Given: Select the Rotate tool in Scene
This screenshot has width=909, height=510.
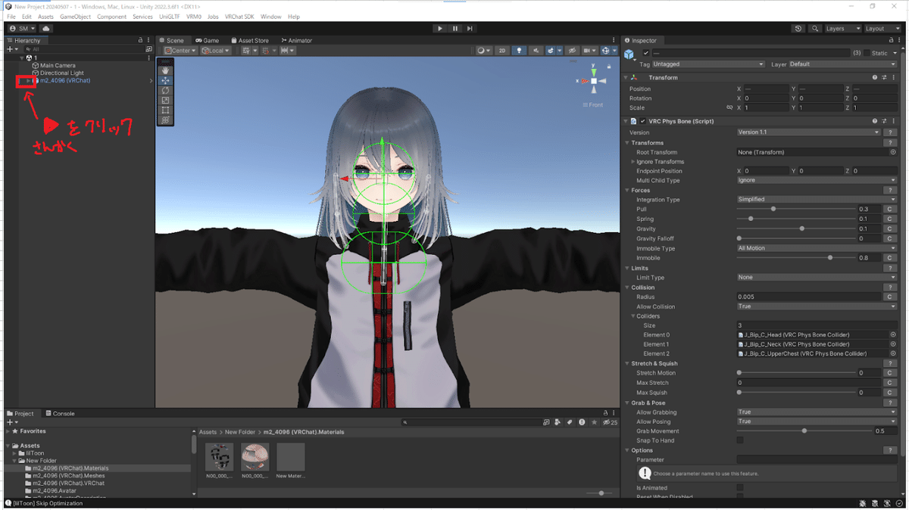Looking at the screenshot, I should click(x=165, y=90).
